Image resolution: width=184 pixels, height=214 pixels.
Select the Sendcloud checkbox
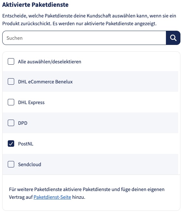tap(11, 164)
